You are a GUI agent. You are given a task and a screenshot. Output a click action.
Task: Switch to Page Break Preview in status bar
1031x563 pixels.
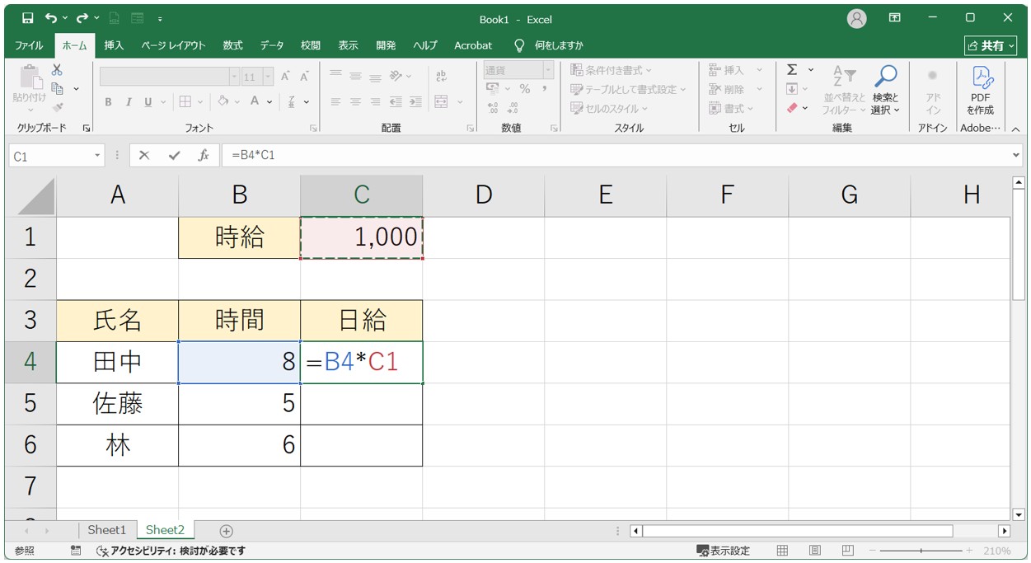(847, 551)
